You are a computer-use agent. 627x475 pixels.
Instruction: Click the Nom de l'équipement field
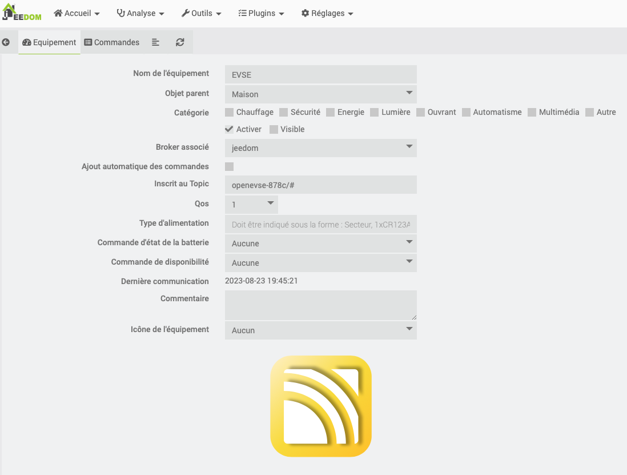point(321,75)
